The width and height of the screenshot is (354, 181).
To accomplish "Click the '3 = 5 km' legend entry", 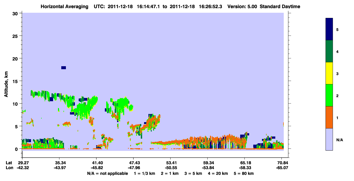I will [194, 173].
